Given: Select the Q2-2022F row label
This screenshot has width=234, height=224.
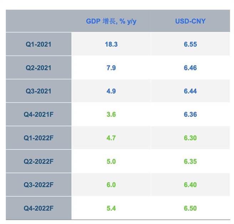Looking at the screenshot, I should pyautogui.click(x=38, y=161).
